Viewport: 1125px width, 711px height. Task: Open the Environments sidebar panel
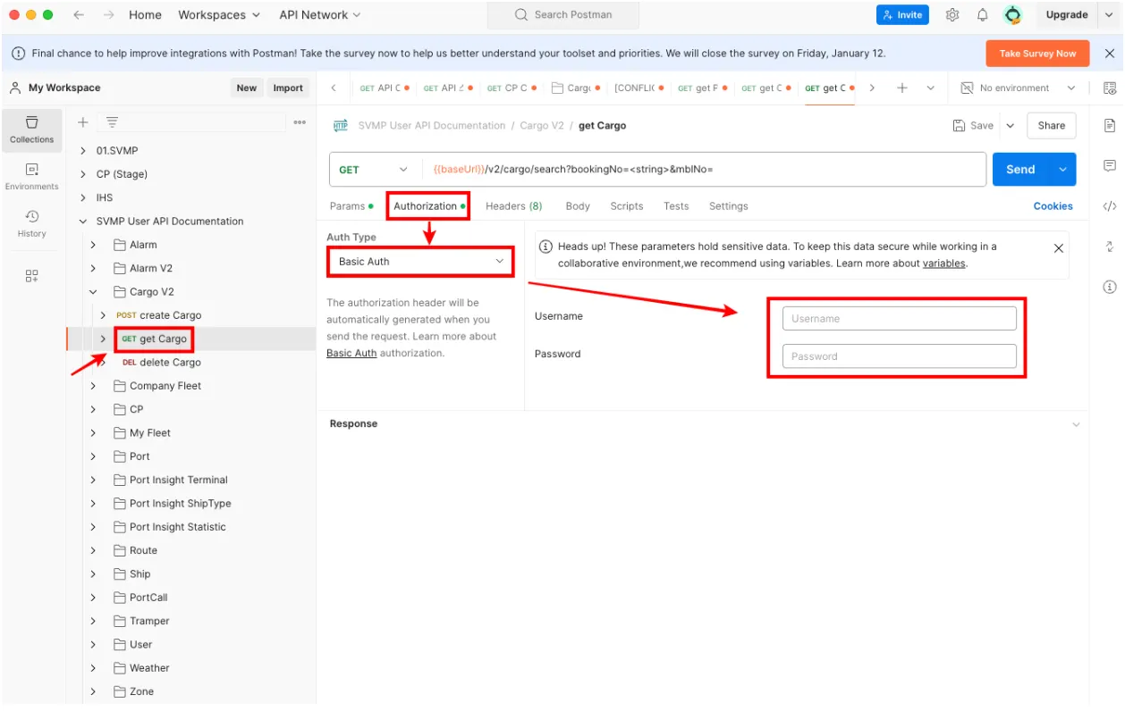click(x=32, y=176)
